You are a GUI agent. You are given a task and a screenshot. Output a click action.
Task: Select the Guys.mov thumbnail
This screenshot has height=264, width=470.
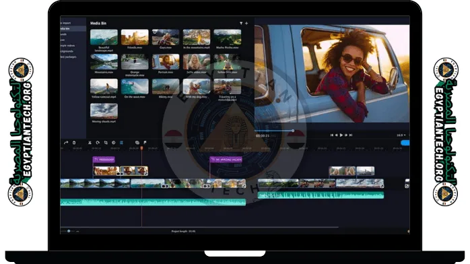tap(166, 38)
